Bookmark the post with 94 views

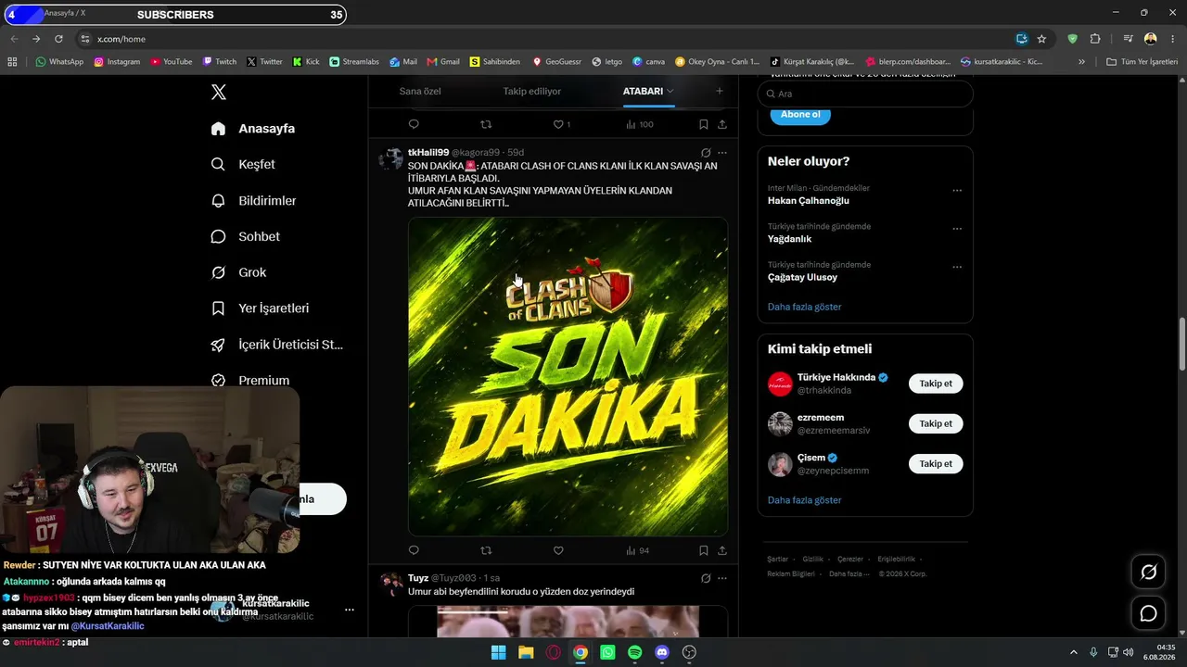pyautogui.click(x=703, y=550)
